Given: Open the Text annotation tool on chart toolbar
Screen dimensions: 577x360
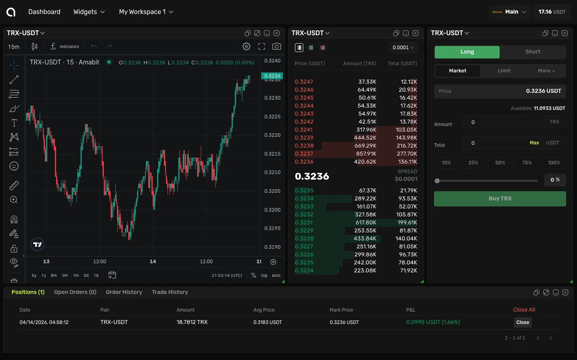Looking at the screenshot, I should point(14,123).
